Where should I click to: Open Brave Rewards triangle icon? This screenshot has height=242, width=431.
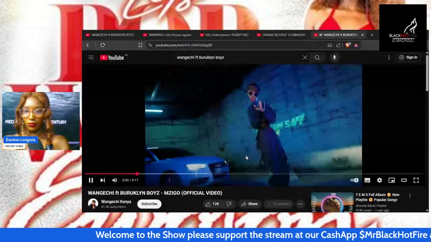pyautogui.click(x=356, y=45)
